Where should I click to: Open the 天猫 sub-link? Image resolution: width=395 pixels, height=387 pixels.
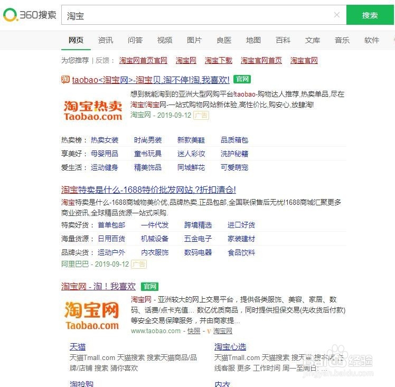(x=78, y=347)
